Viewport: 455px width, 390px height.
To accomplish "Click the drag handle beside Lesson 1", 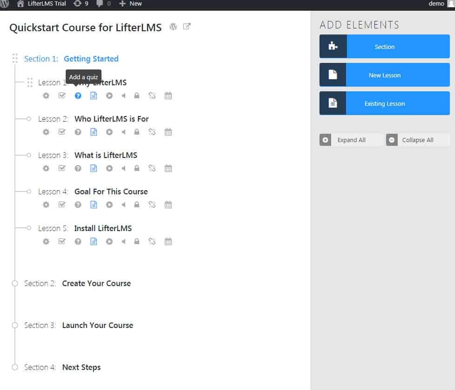I will tap(30, 82).
